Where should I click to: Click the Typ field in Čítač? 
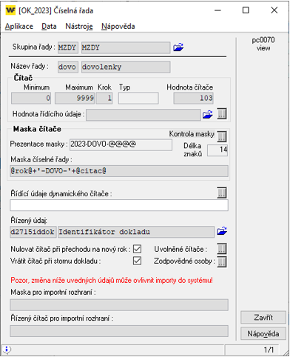pyautogui.click(x=138, y=99)
